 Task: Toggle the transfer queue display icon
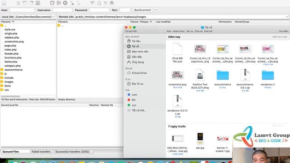click(38, 3)
